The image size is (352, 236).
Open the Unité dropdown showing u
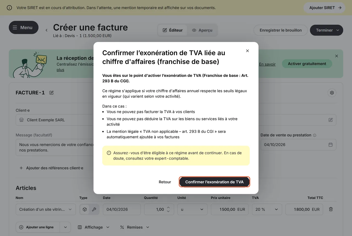193,209
